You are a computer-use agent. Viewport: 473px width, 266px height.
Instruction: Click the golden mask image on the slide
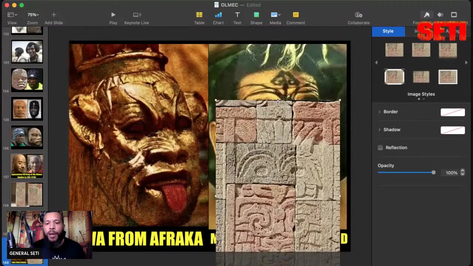[x=139, y=134]
